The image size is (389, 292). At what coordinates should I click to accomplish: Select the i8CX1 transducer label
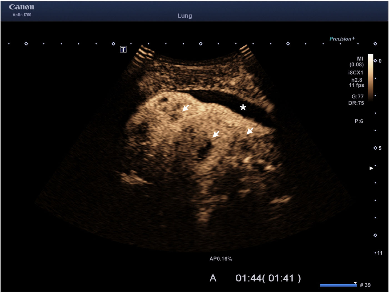pos(356,73)
